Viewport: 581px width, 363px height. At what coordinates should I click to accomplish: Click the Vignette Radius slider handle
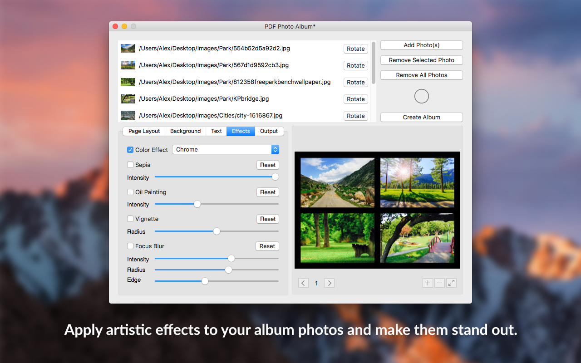click(x=217, y=231)
